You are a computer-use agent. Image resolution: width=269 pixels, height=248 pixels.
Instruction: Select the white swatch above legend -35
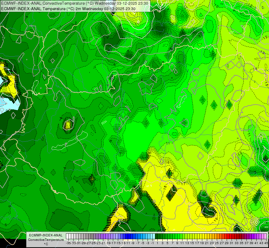tap(67, 236)
